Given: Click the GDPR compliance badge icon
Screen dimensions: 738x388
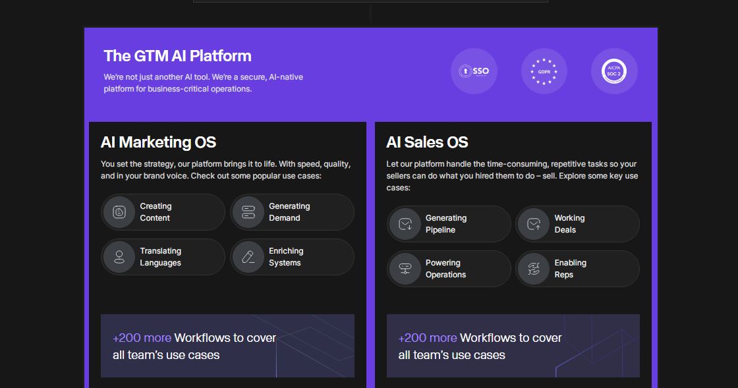Looking at the screenshot, I should 544,71.
